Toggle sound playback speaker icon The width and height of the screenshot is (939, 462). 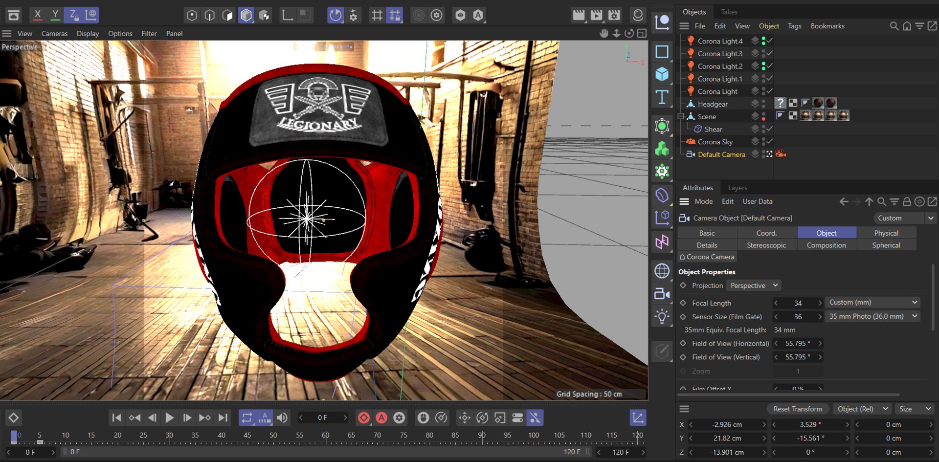point(282,418)
